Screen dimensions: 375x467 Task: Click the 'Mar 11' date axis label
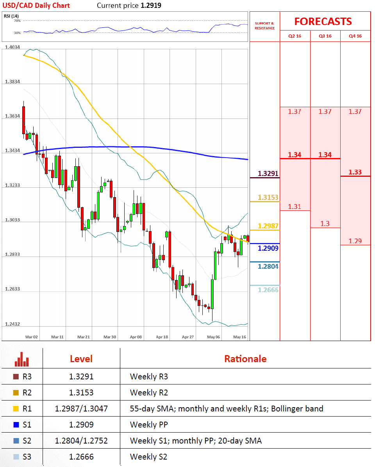pyautogui.click(x=57, y=337)
